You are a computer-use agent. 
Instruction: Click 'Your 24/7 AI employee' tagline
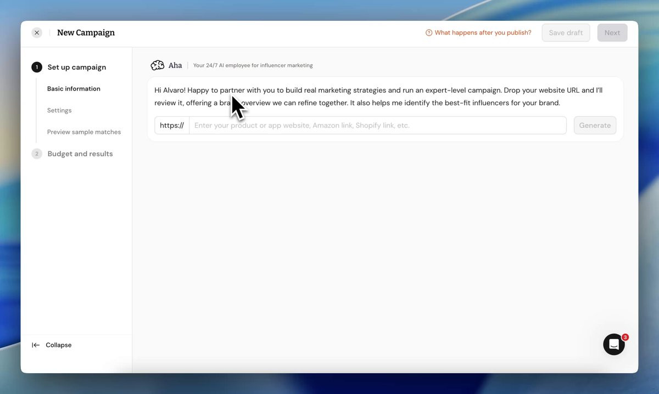pos(253,65)
